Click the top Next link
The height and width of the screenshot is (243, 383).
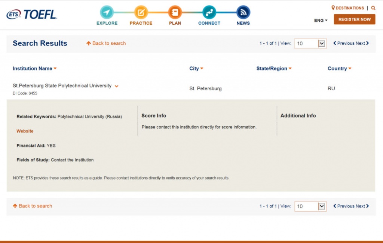point(362,43)
